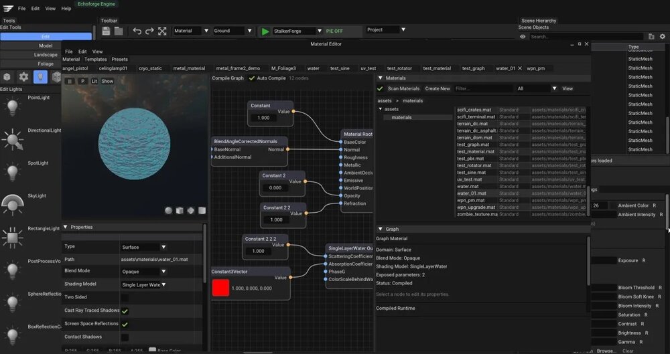Screen dimensions: 670x354
Task: Toggle scene objects visibility eye icon
Action: pos(523,37)
